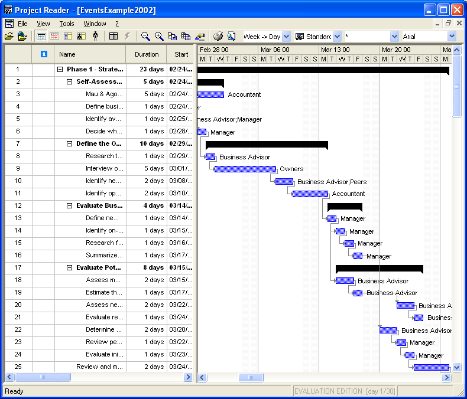Image resolution: width=467 pixels, height=399 pixels.
Task: Select the 'Review and m...' task name cell
Action: pyautogui.click(x=90, y=367)
